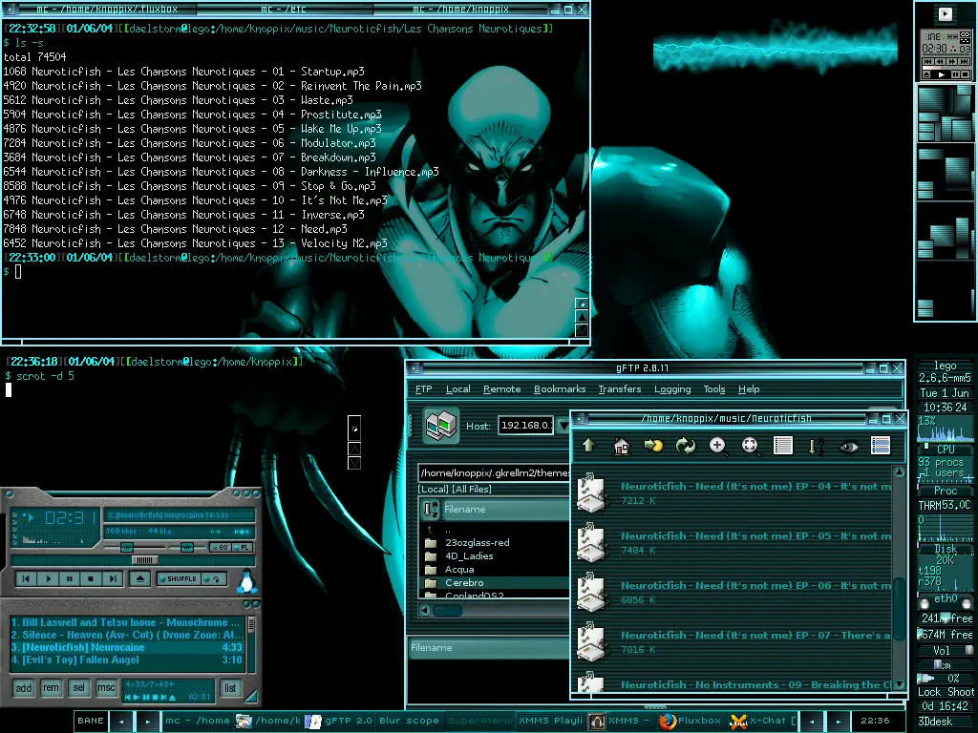This screenshot has width=978, height=733.
Task: Click playlist 'rem' button
Action: coord(52,688)
